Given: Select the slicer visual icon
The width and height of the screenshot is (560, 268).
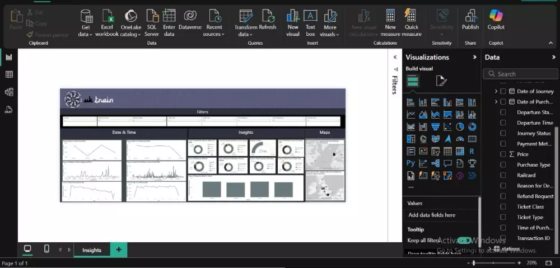Looking at the screenshot, I should pyautogui.click(x=435, y=151).
